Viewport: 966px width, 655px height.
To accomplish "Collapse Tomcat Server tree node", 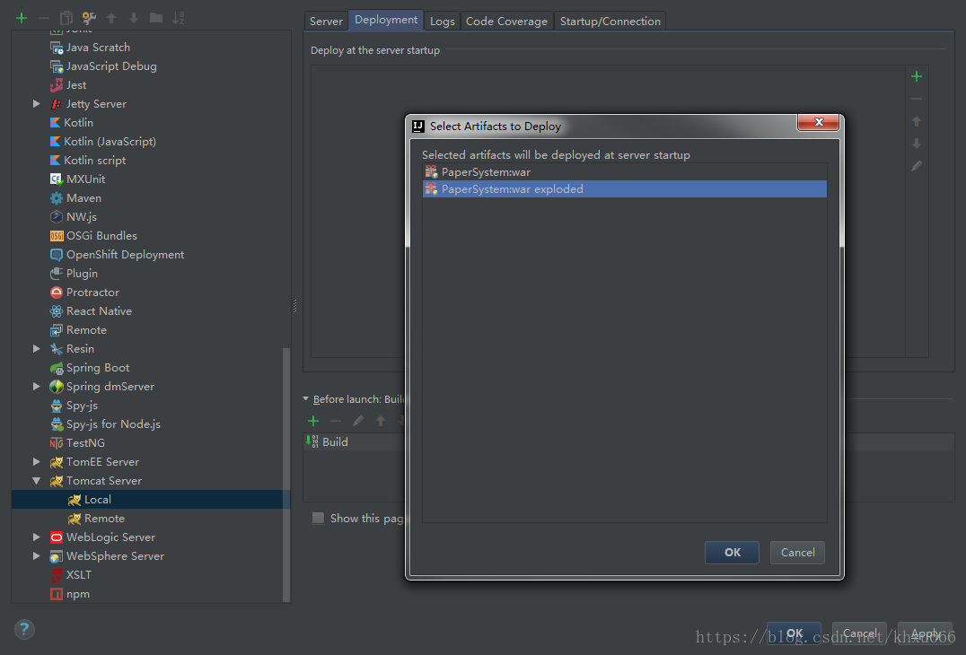I will click(36, 481).
